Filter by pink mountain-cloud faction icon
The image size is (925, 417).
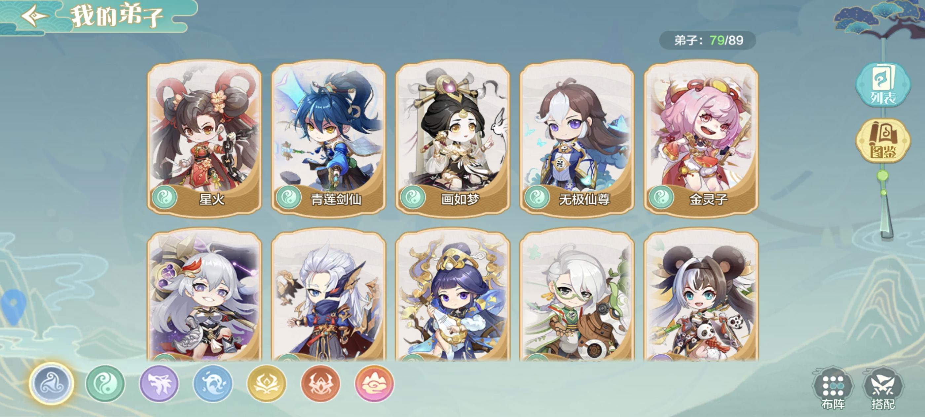(374, 384)
